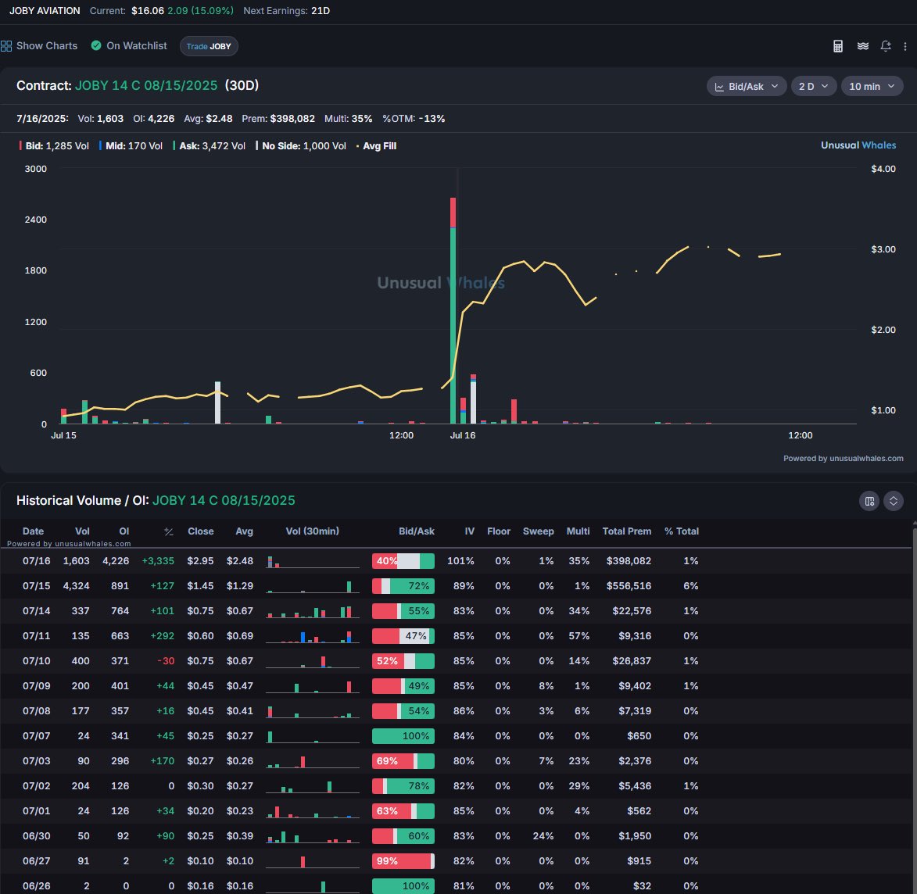Click the 57% multi value on 07/11
This screenshot has height=894, width=917.
579,635
